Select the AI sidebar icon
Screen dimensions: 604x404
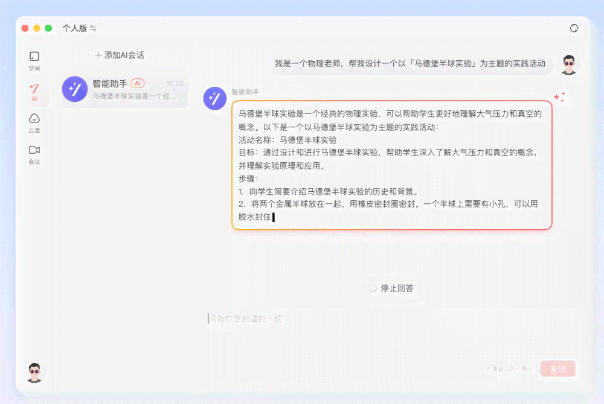(34, 92)
